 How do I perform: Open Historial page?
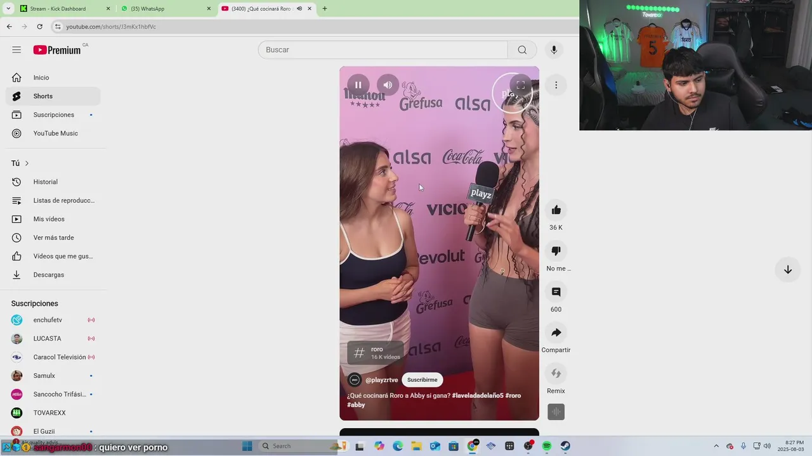(53, 182)
